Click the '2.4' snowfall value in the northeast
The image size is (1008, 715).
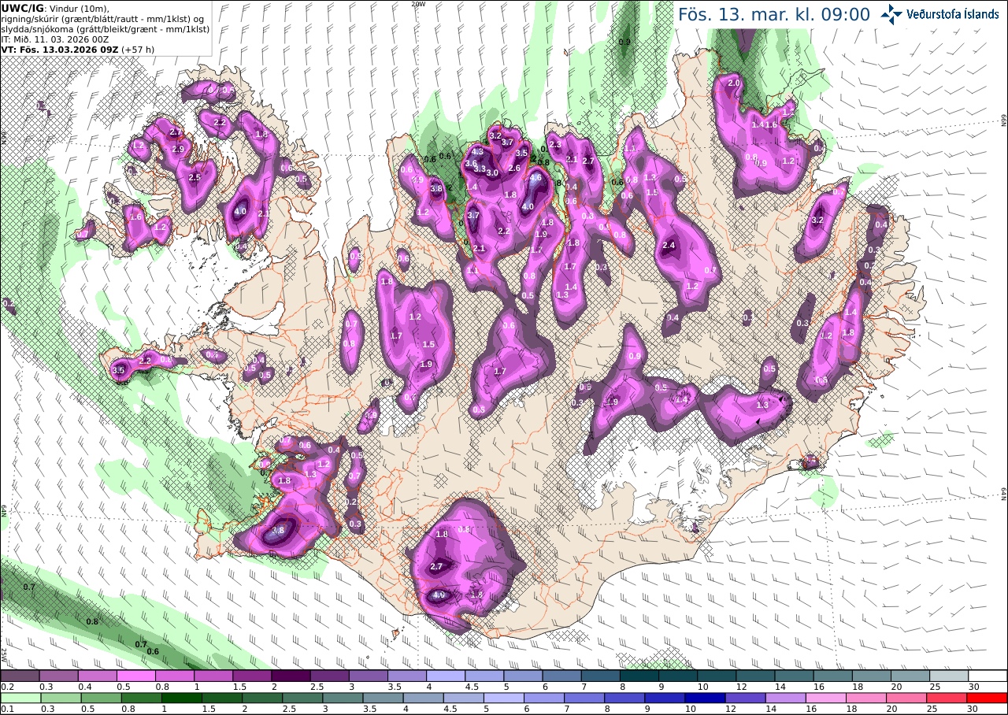click(x=669, y=246)
